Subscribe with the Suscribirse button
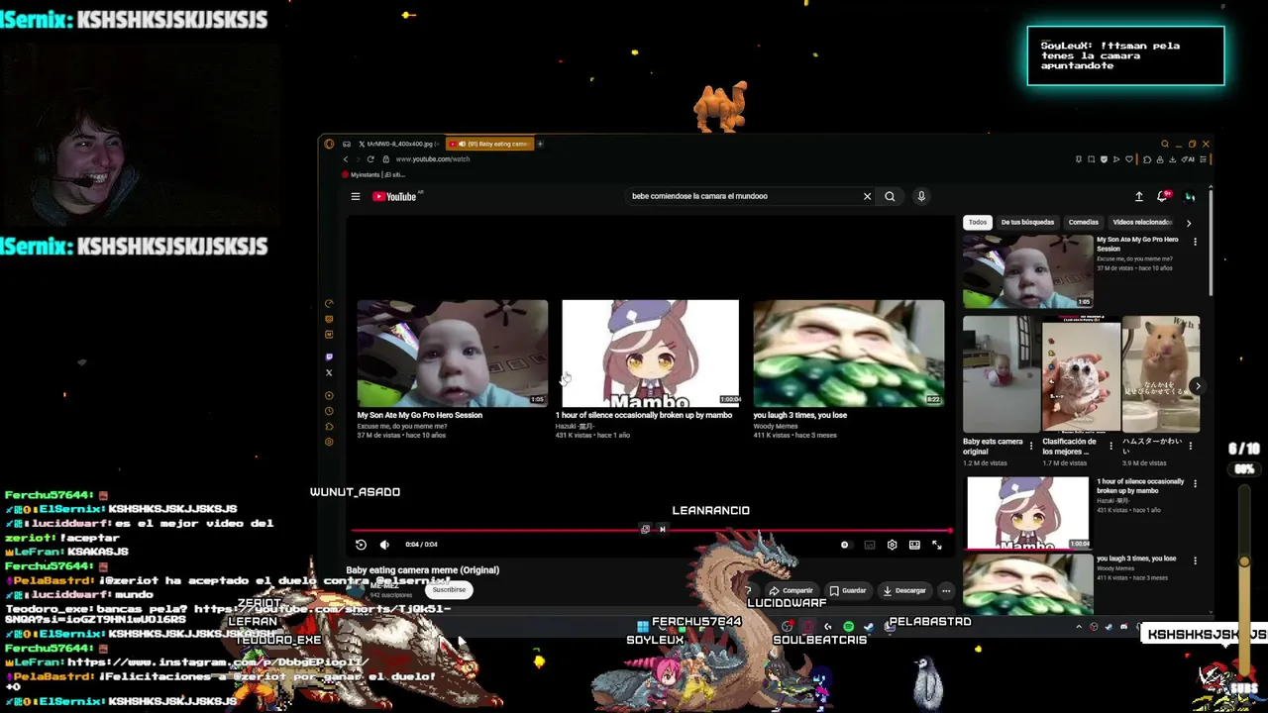This screenshot has height=713, width=1268. [449, 590]
